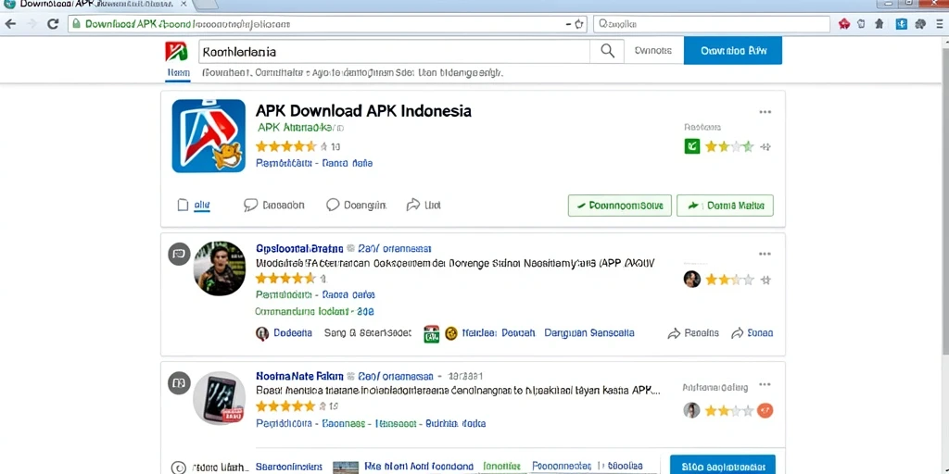949x474 pixels.
Task: Open the APK Download APK Indonesia title
Action: 363,111
